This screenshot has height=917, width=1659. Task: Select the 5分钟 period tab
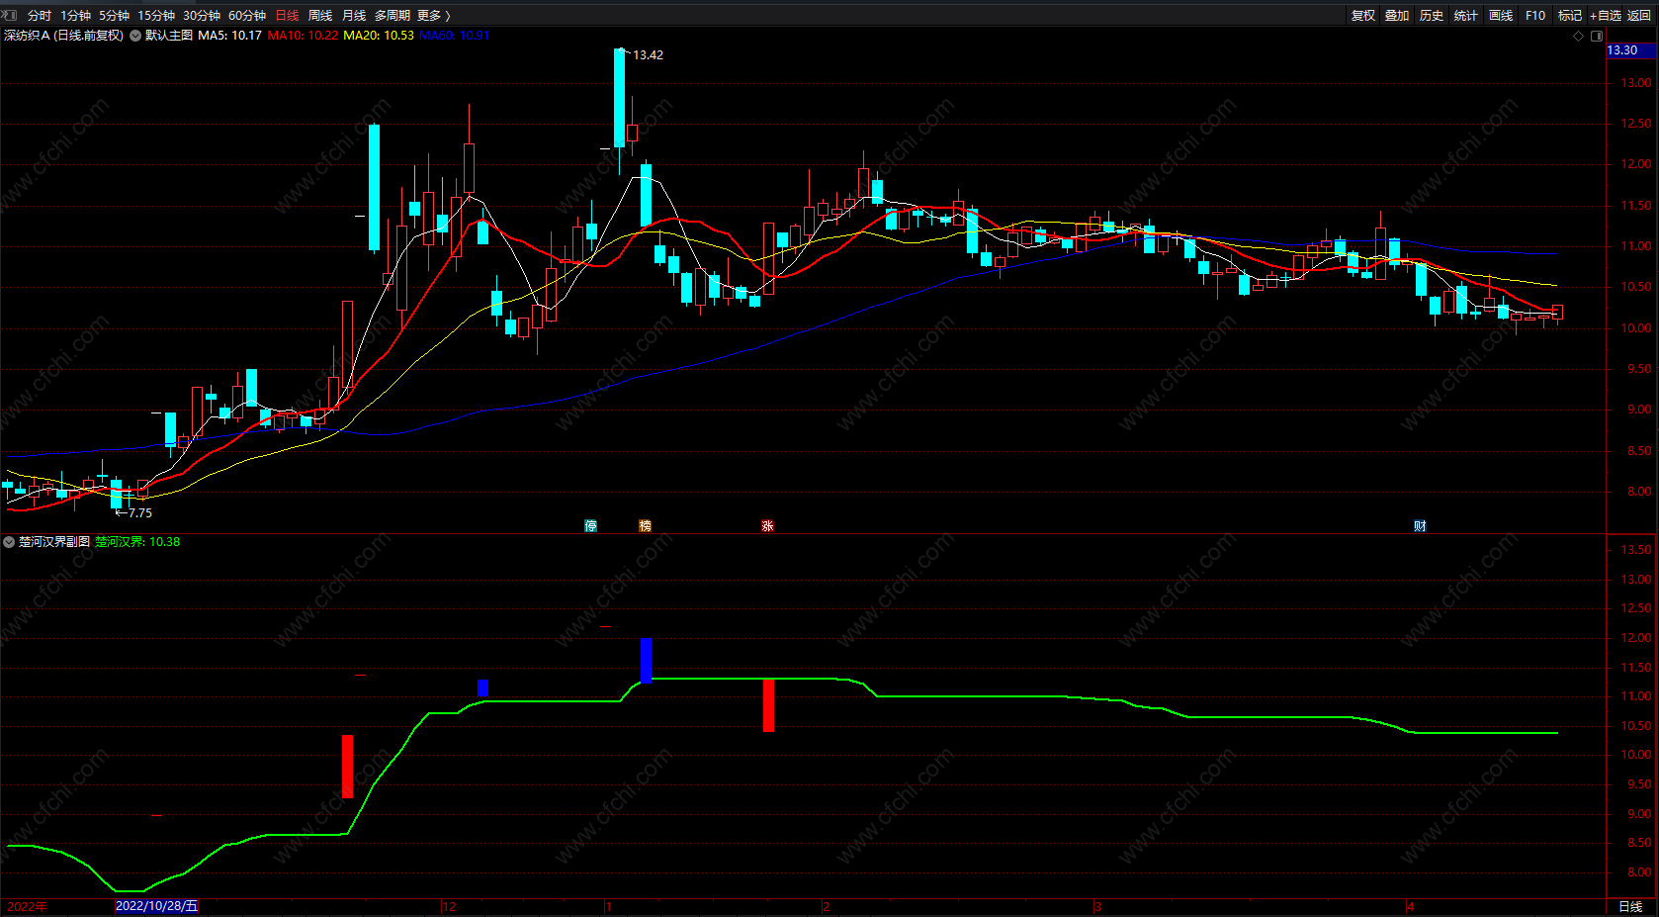(x=114, y=15)
